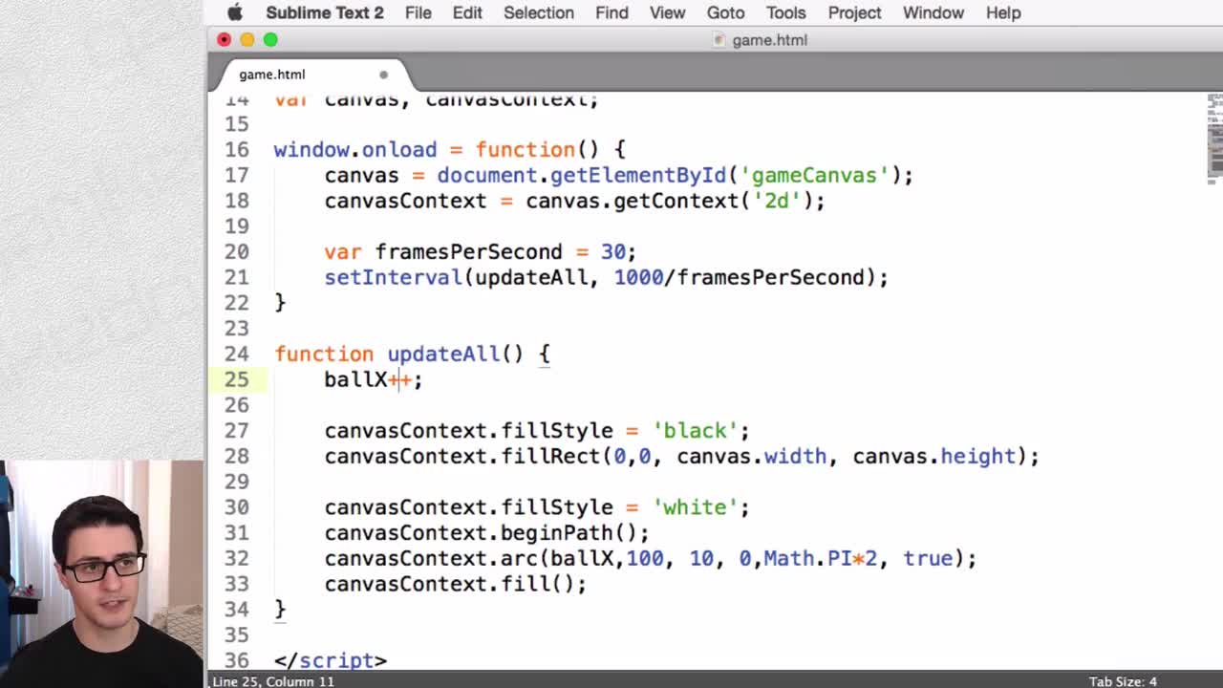1223x688 pixels.
Task: Click 'ballX' on line 25
Action: 355,379
